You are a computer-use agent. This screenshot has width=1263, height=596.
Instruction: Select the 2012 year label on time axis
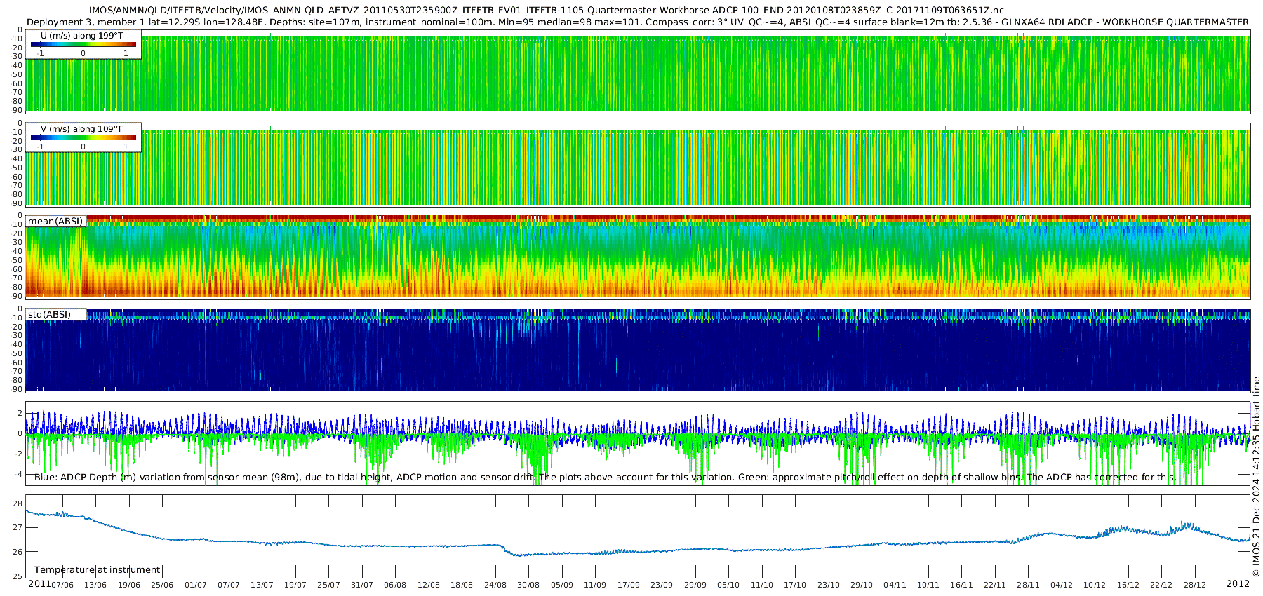1237,584
